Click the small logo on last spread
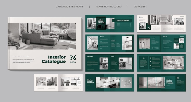The height and width of the screenshot is (102, 191). point(178,78)
